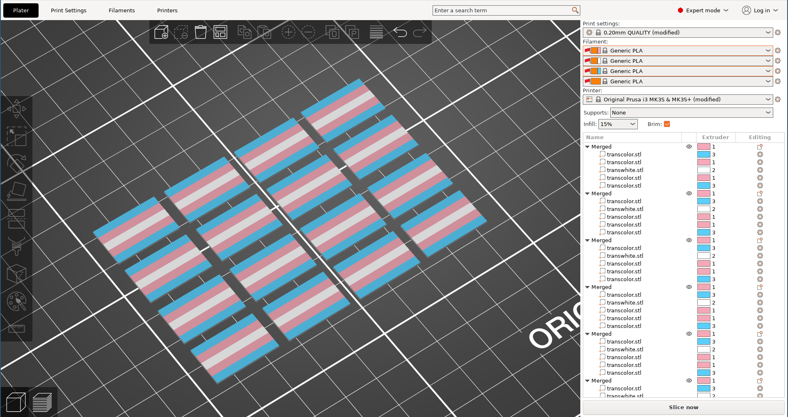The width and height of the screenshot is (788, 417).
Task: Open the Infill 15% dropdown
Action: [618, 124]
